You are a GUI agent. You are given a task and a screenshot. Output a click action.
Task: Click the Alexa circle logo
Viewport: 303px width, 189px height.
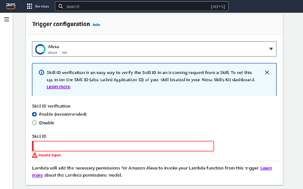click(40, 49)
